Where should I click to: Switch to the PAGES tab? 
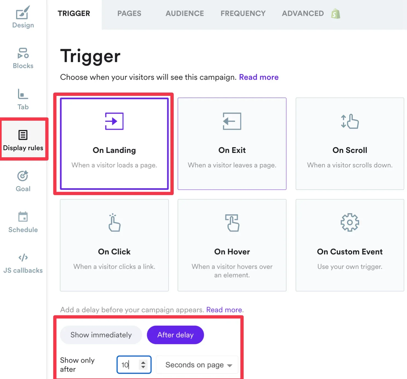coord(129,13)
